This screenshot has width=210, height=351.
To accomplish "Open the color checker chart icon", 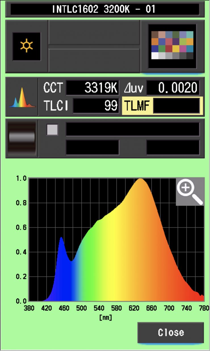I will 172,46.
